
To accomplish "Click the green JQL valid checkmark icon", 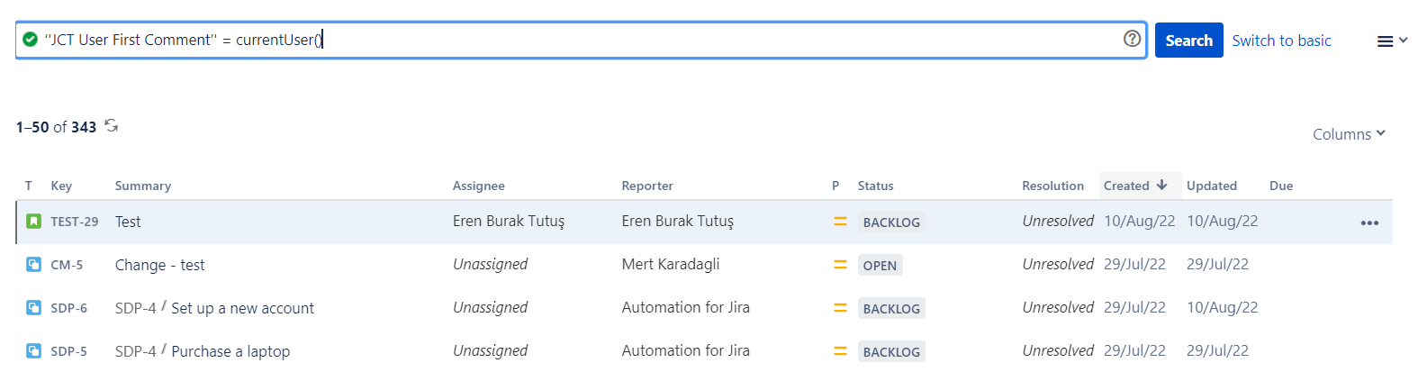I will coord(30,40).
